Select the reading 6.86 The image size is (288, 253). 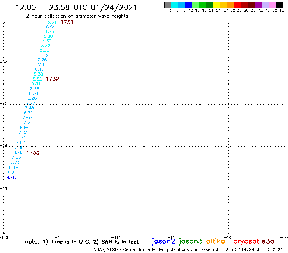click(x=25, y=128)
